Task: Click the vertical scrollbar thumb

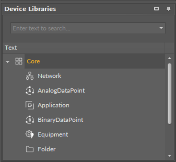Action: point(170,93)
